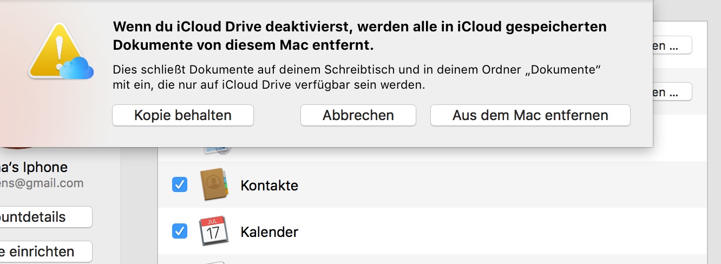Click the Kalender app icon
This screenshot has width=721, height=264.
[213, 232]
